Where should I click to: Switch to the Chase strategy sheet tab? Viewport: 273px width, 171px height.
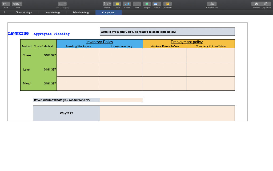pos(24,12)
